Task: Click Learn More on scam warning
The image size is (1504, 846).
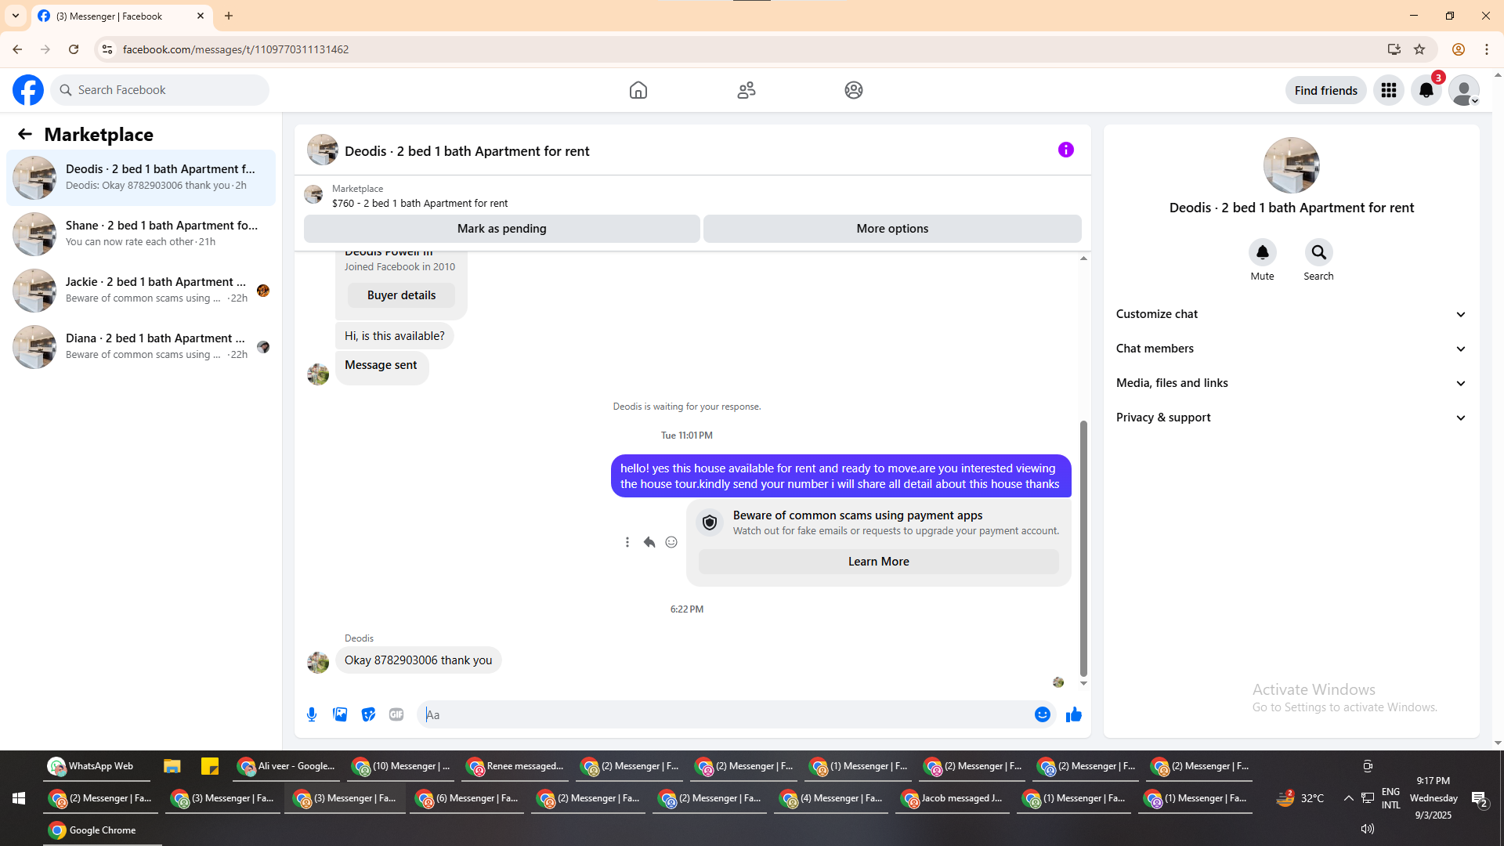Action: 878,562
